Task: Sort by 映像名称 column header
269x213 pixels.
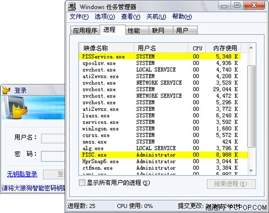Action: [107, 48]
